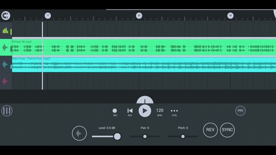
Task: Select the red audio track waveform icon
Action: tap(5, 81)
